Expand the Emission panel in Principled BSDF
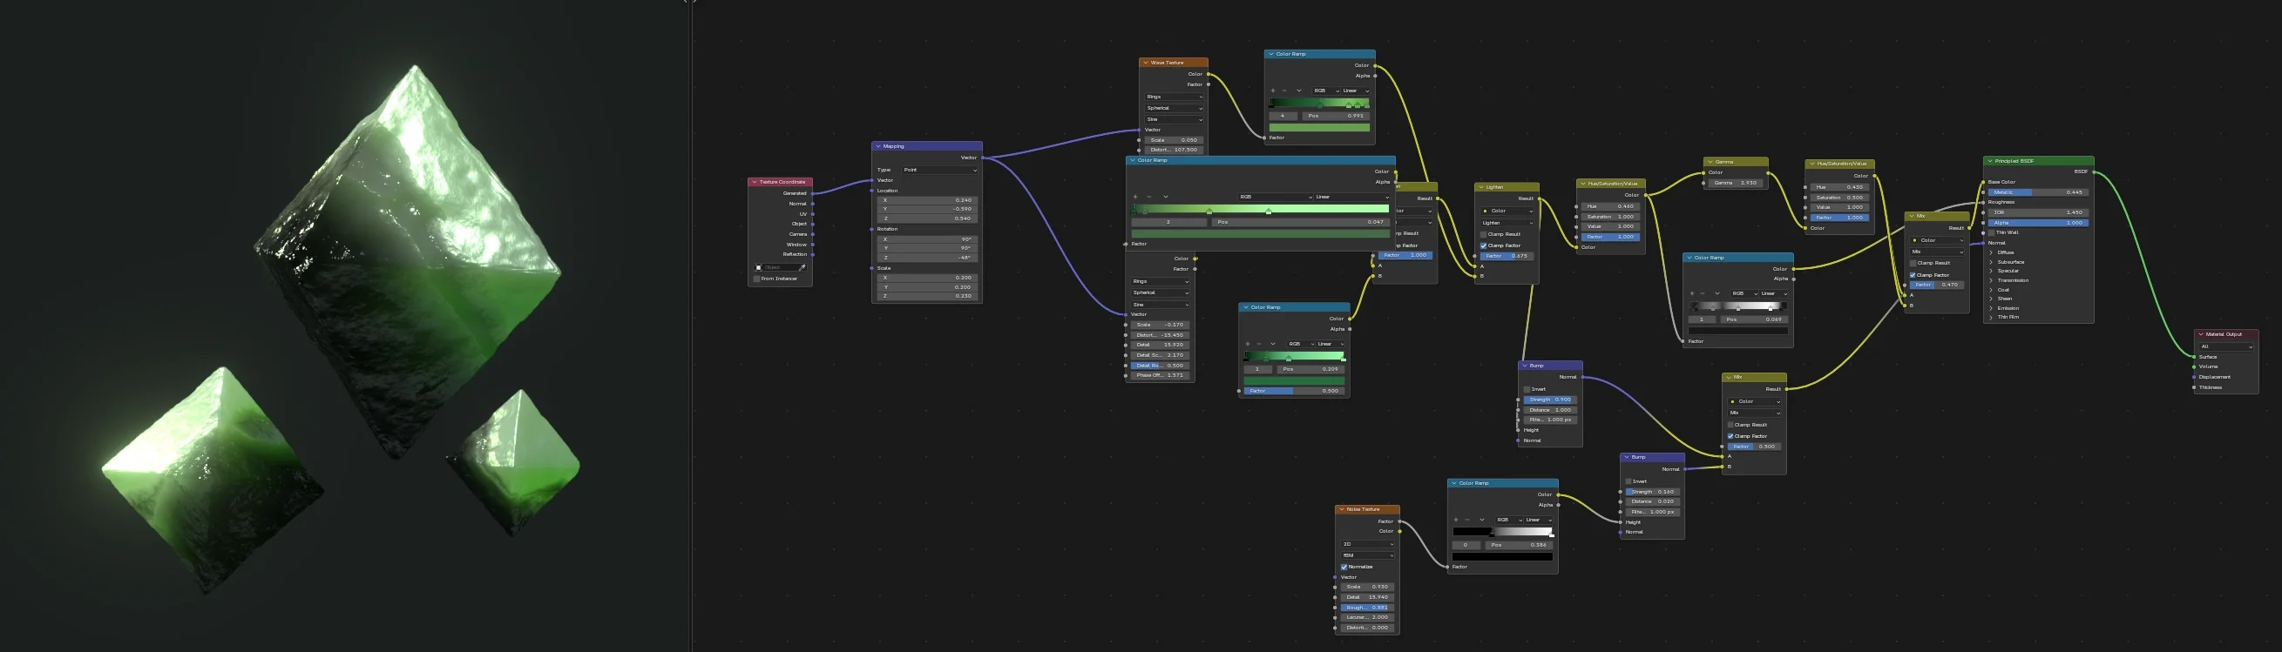Image resolution: width=2282 pixels, height=652 pixels. (1992, 308)
